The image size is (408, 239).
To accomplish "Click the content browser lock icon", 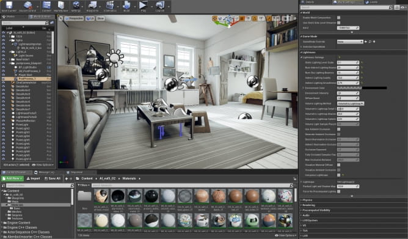I will coord(294,178).
